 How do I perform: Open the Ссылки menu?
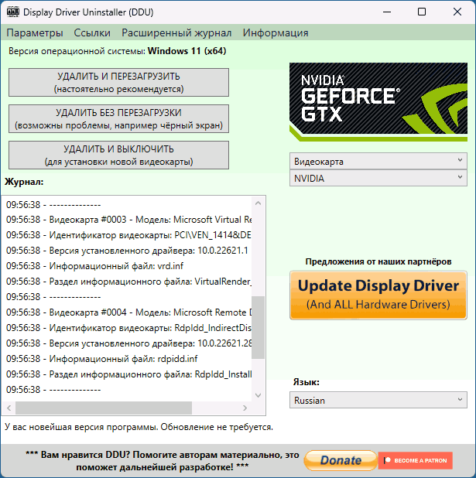point(92,32)
